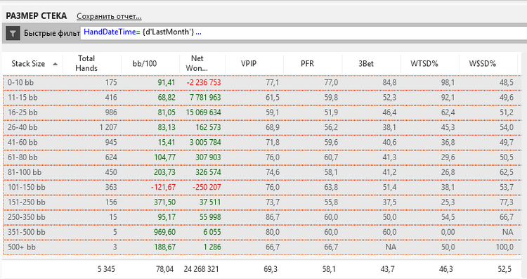
Task: Click Net Won value 1 286
Action: pos(212,247)
